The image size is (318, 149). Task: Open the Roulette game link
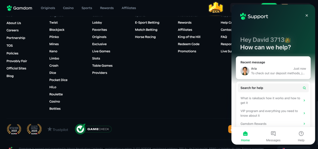pyautogui.click(x=56, y=94)
